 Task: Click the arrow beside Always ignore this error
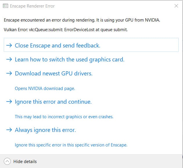point(9,130)
